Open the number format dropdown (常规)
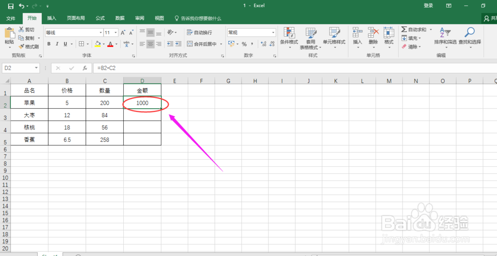 273,33
